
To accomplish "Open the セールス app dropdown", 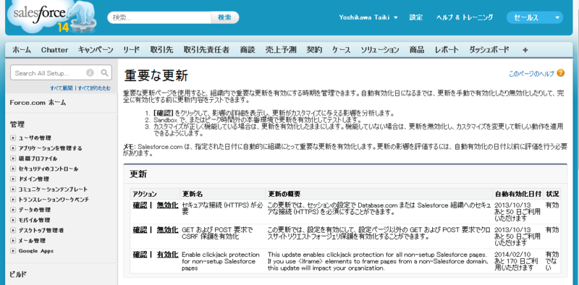I will coord(535,17).
